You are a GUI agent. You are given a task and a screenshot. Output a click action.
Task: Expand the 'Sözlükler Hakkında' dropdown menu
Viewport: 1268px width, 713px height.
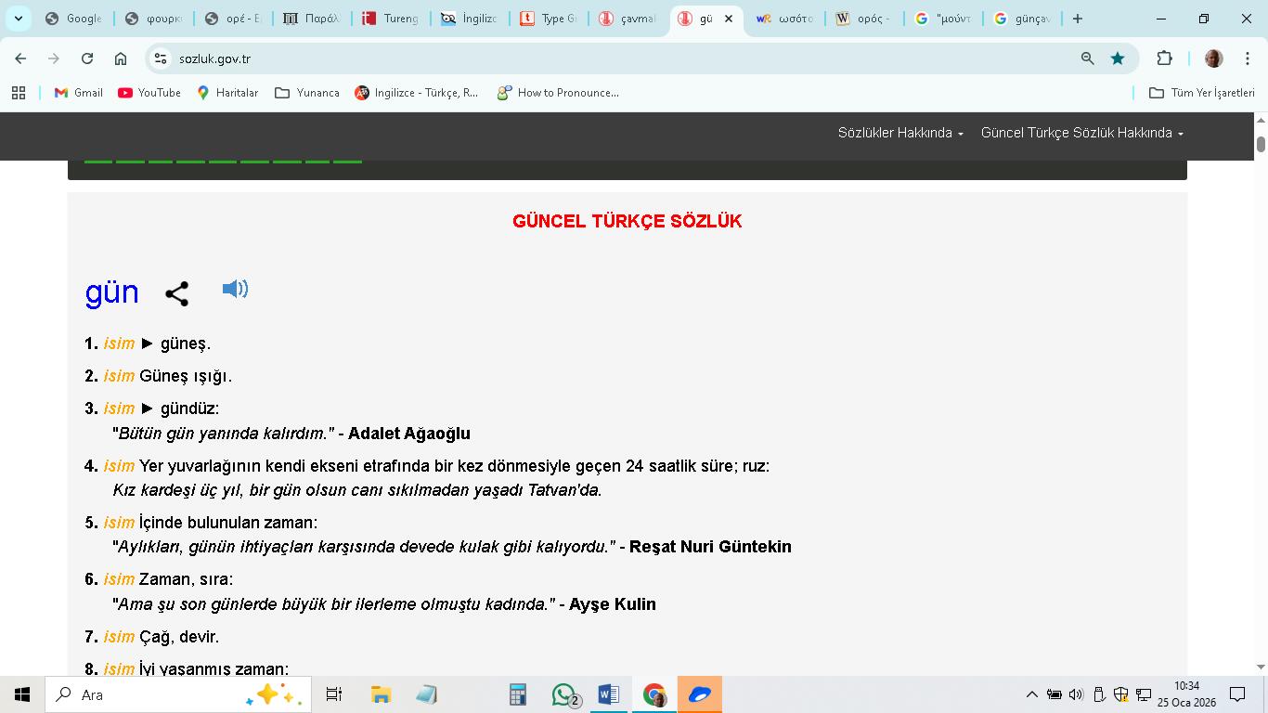899,133
